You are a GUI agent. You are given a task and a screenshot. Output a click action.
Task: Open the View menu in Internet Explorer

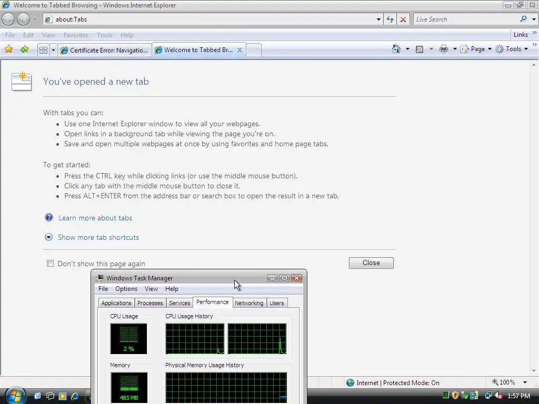[x=48, y=35]
